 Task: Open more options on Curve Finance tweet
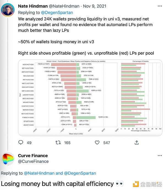coord(160,156)
